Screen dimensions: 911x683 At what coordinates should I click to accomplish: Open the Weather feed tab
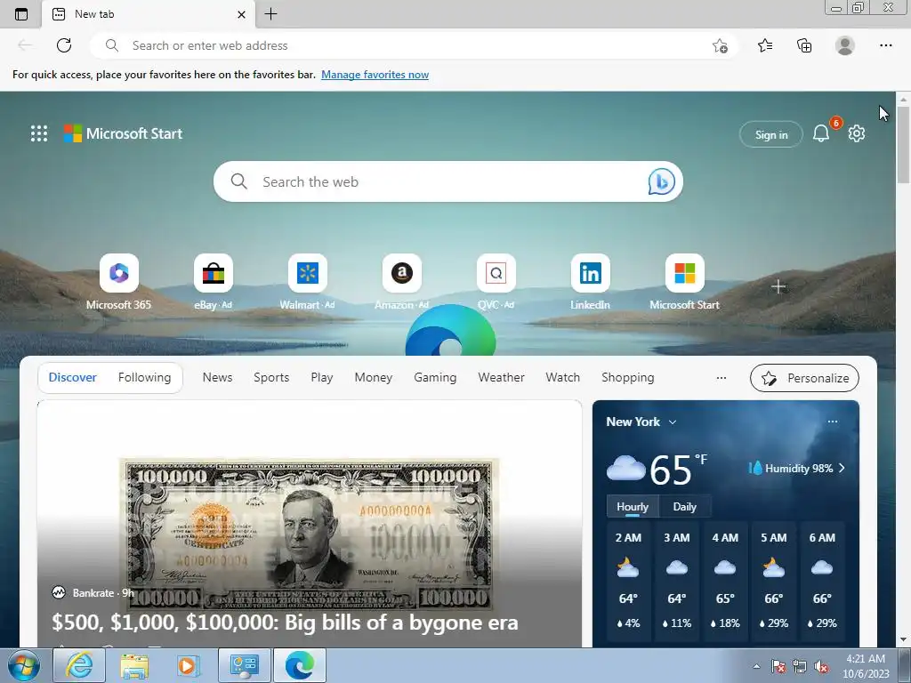coord(501,377)
